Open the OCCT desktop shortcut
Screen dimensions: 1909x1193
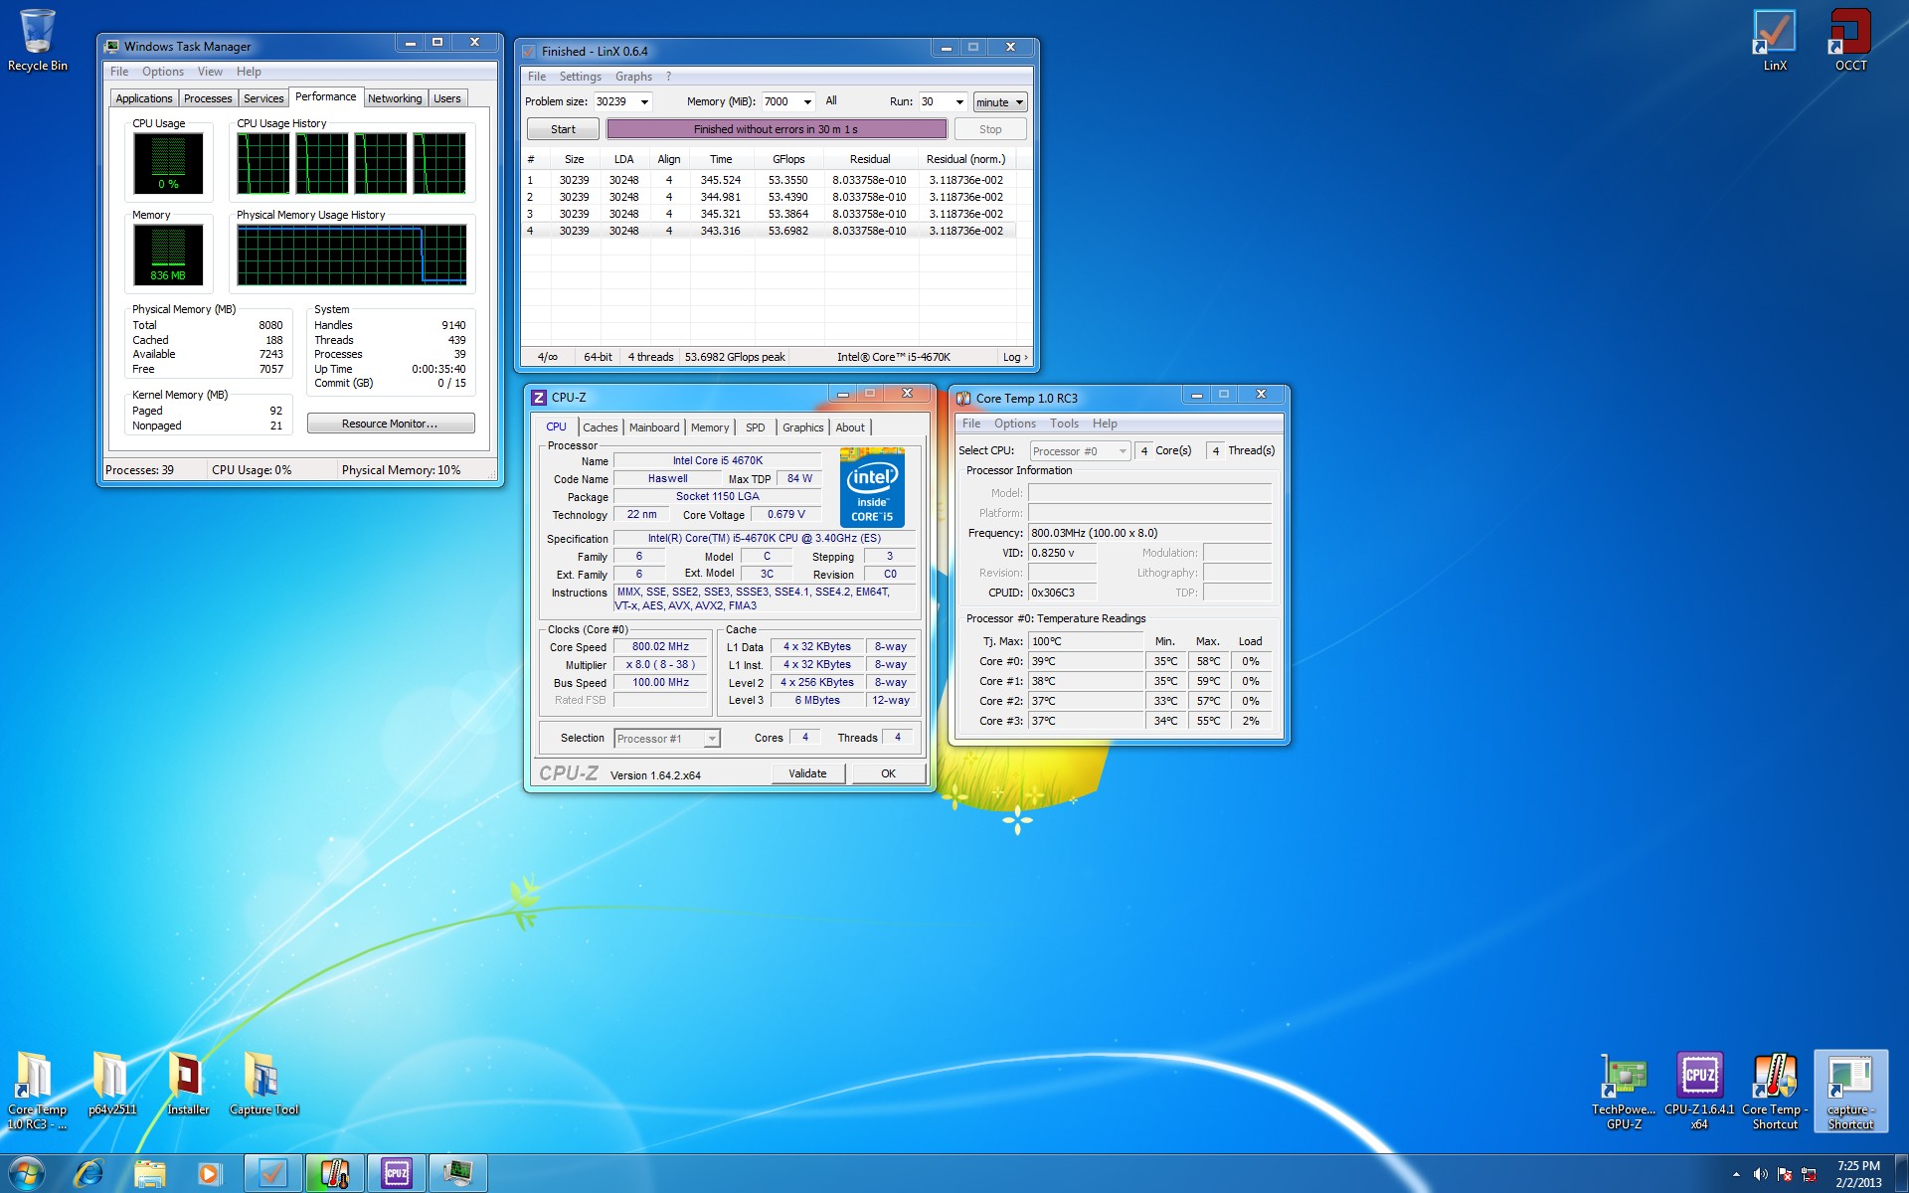(1850, 38)
